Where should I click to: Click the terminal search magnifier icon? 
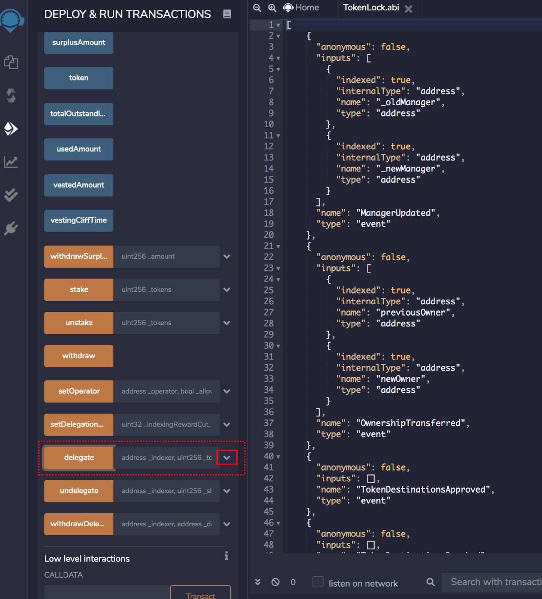431,582
